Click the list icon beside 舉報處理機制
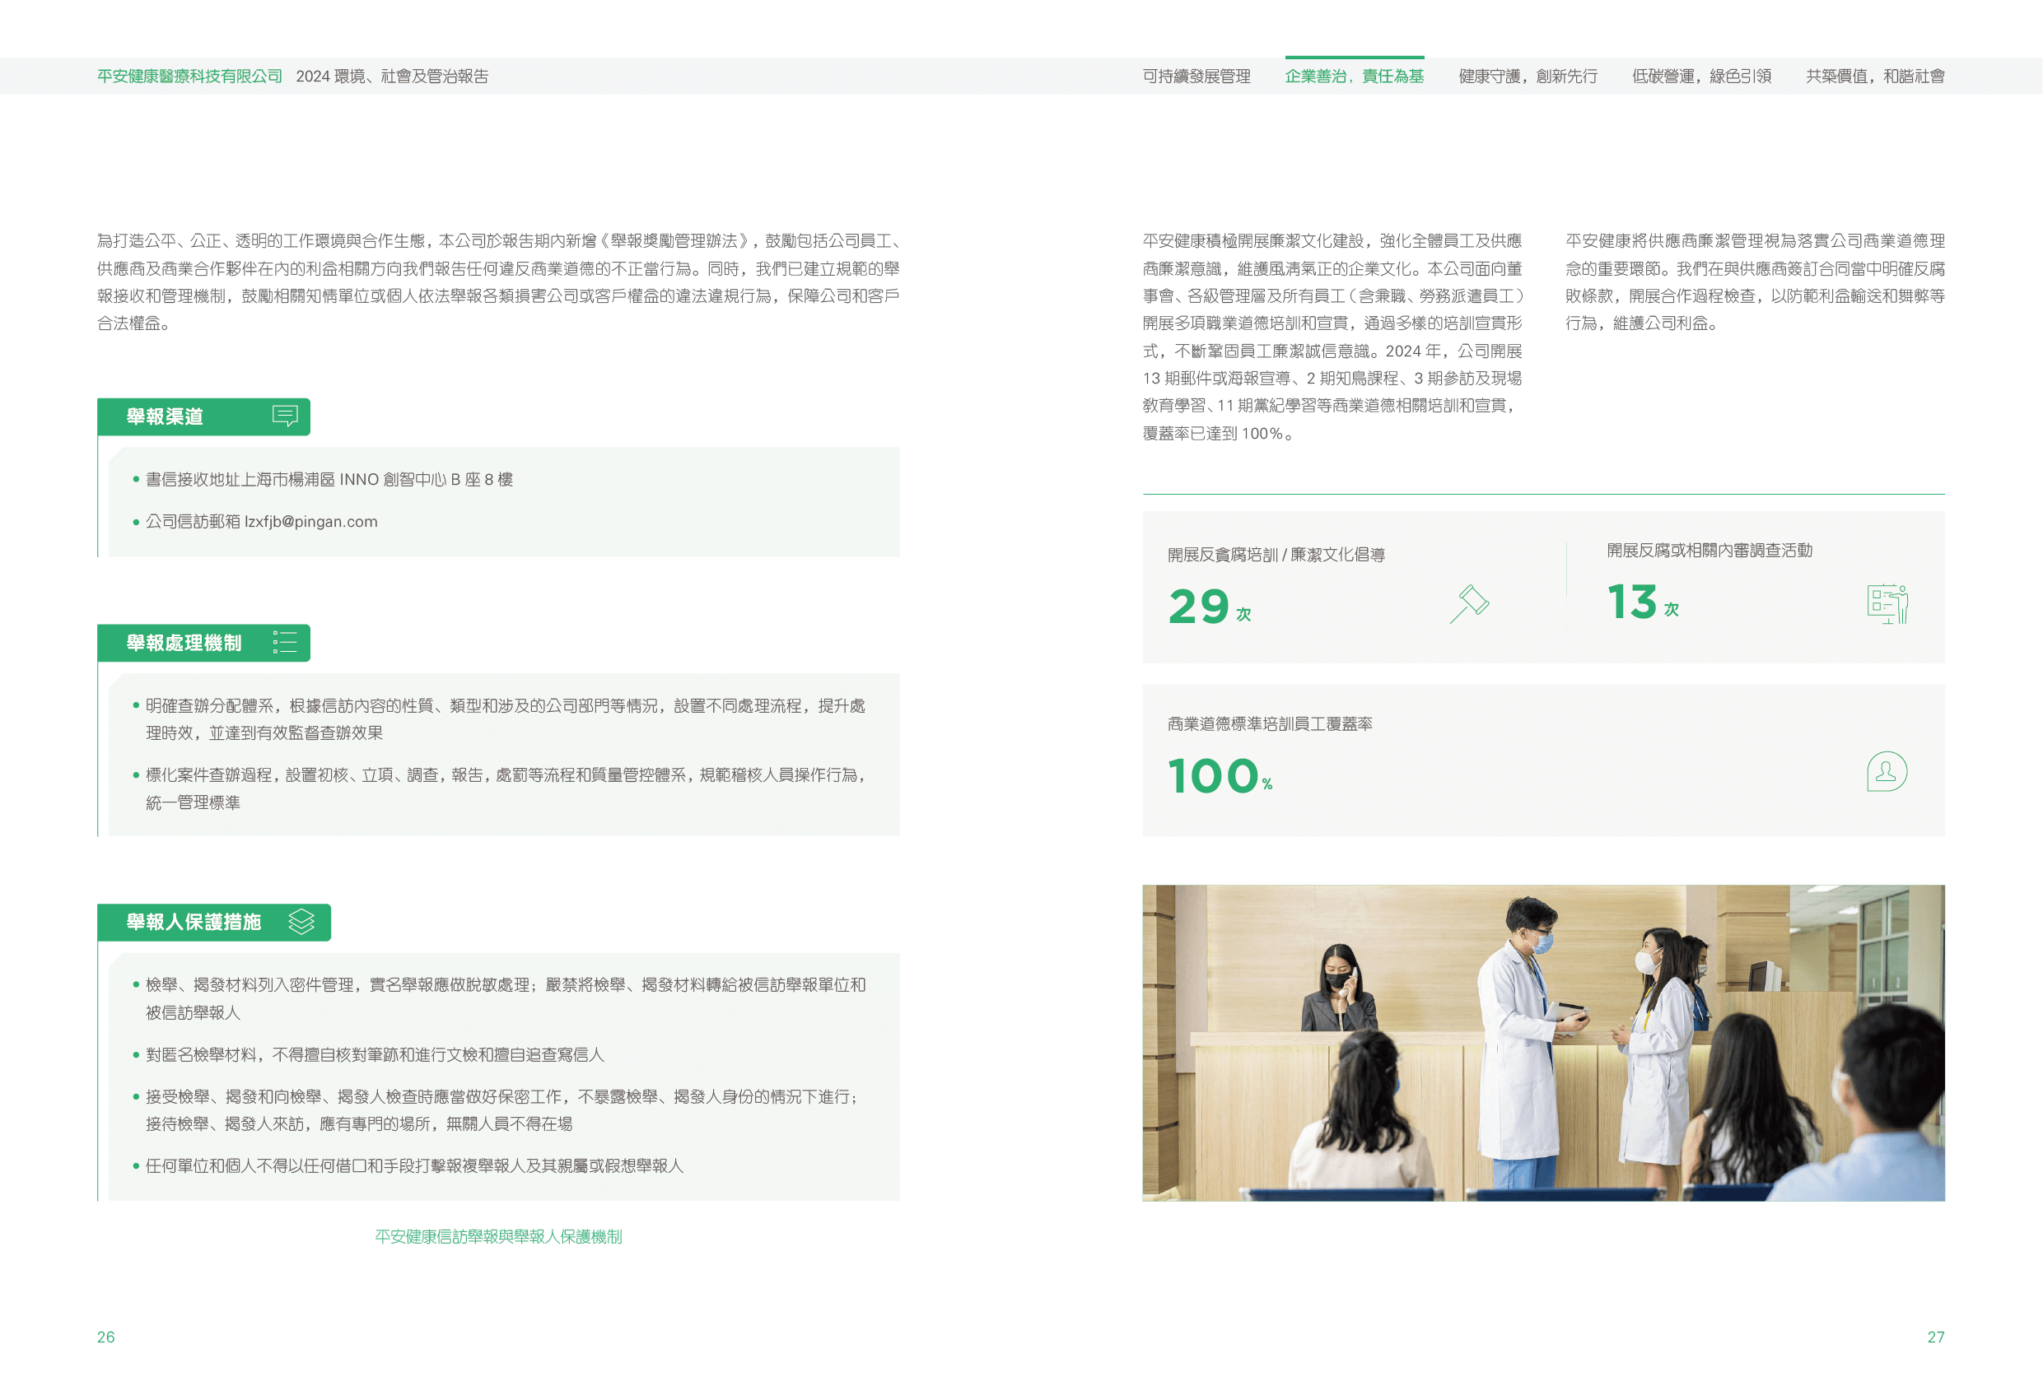 285,643
